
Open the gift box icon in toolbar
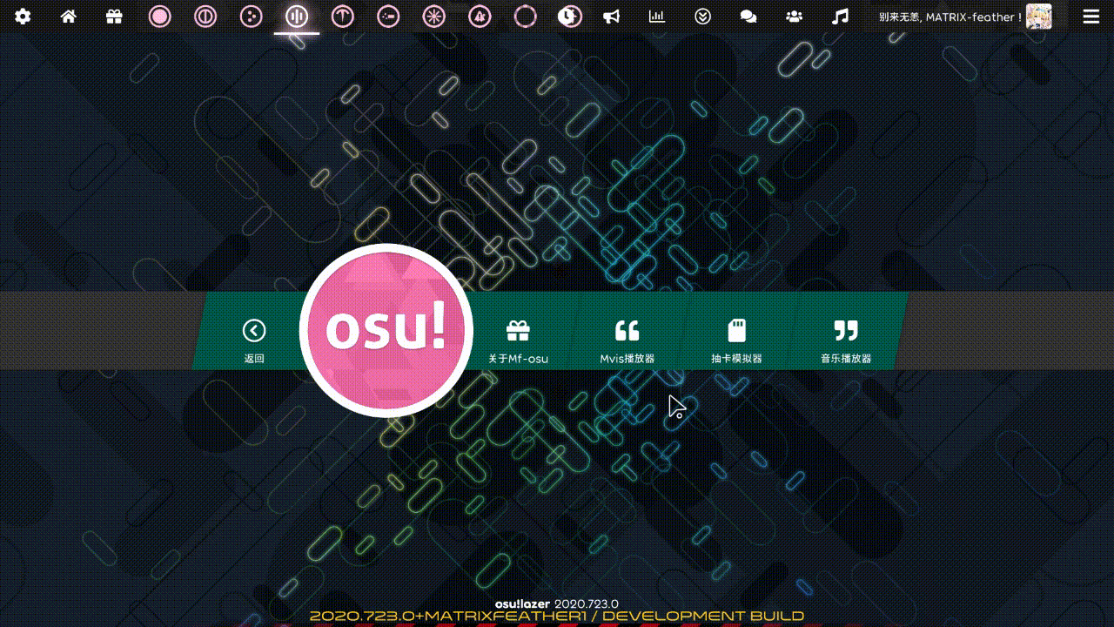click(114, 17)
